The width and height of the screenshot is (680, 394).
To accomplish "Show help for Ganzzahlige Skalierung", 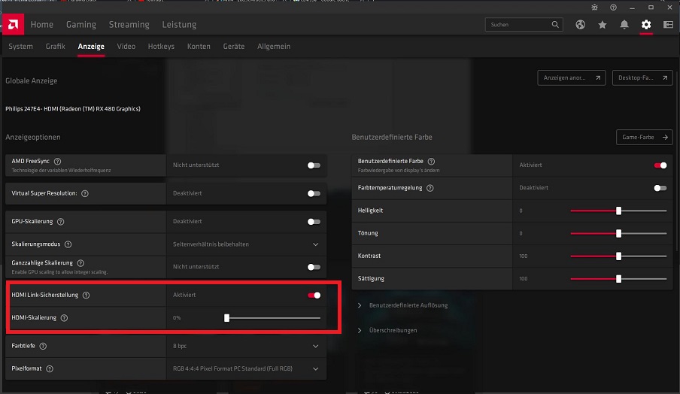I will click(x=80, y=263).
